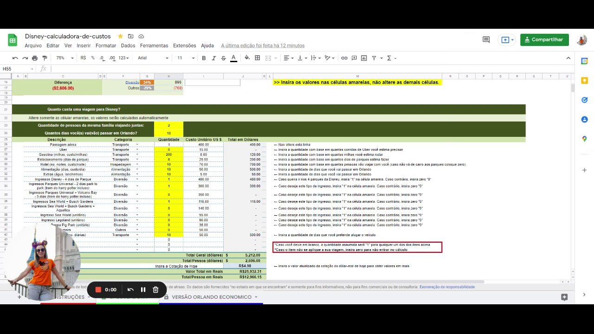Open text rotation dropdown

329,58
